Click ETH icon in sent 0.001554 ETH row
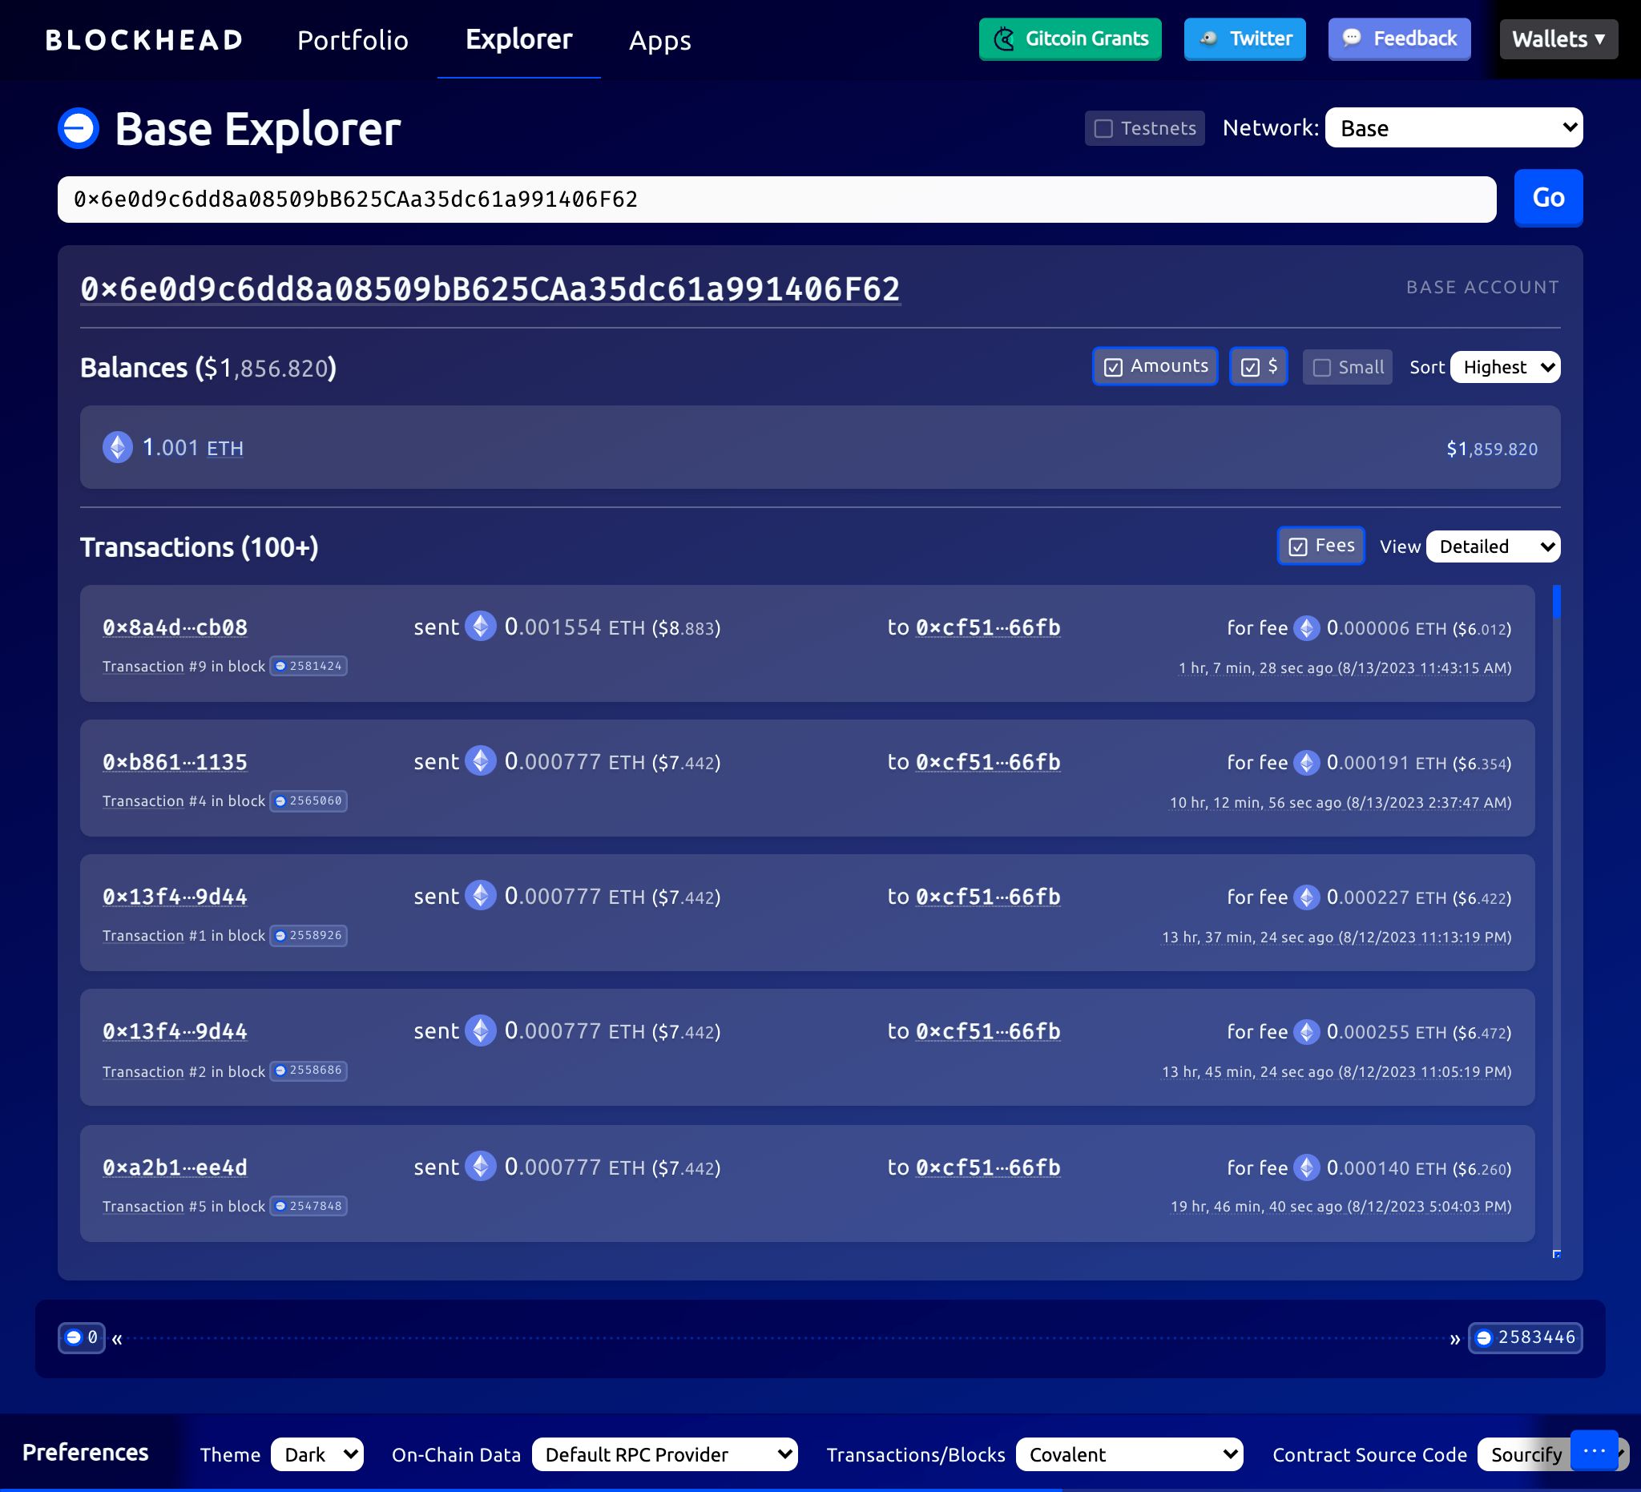Image resolution: width=1641 pixels, height=1492 pixels. coord(480,626)
